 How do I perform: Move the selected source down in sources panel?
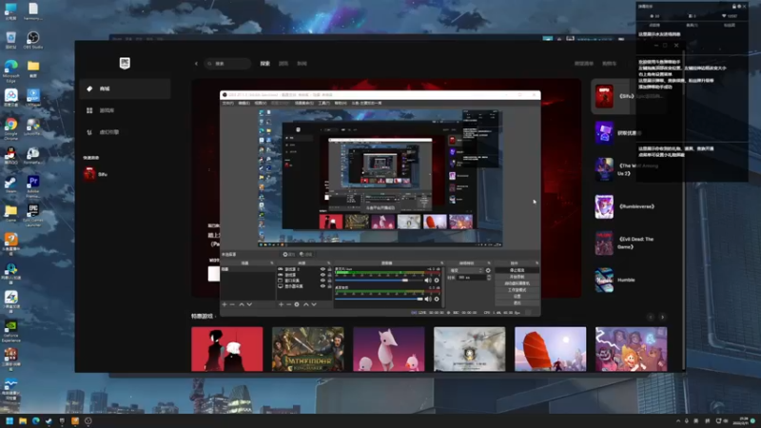pyautogui.click(x=314, y=304)
